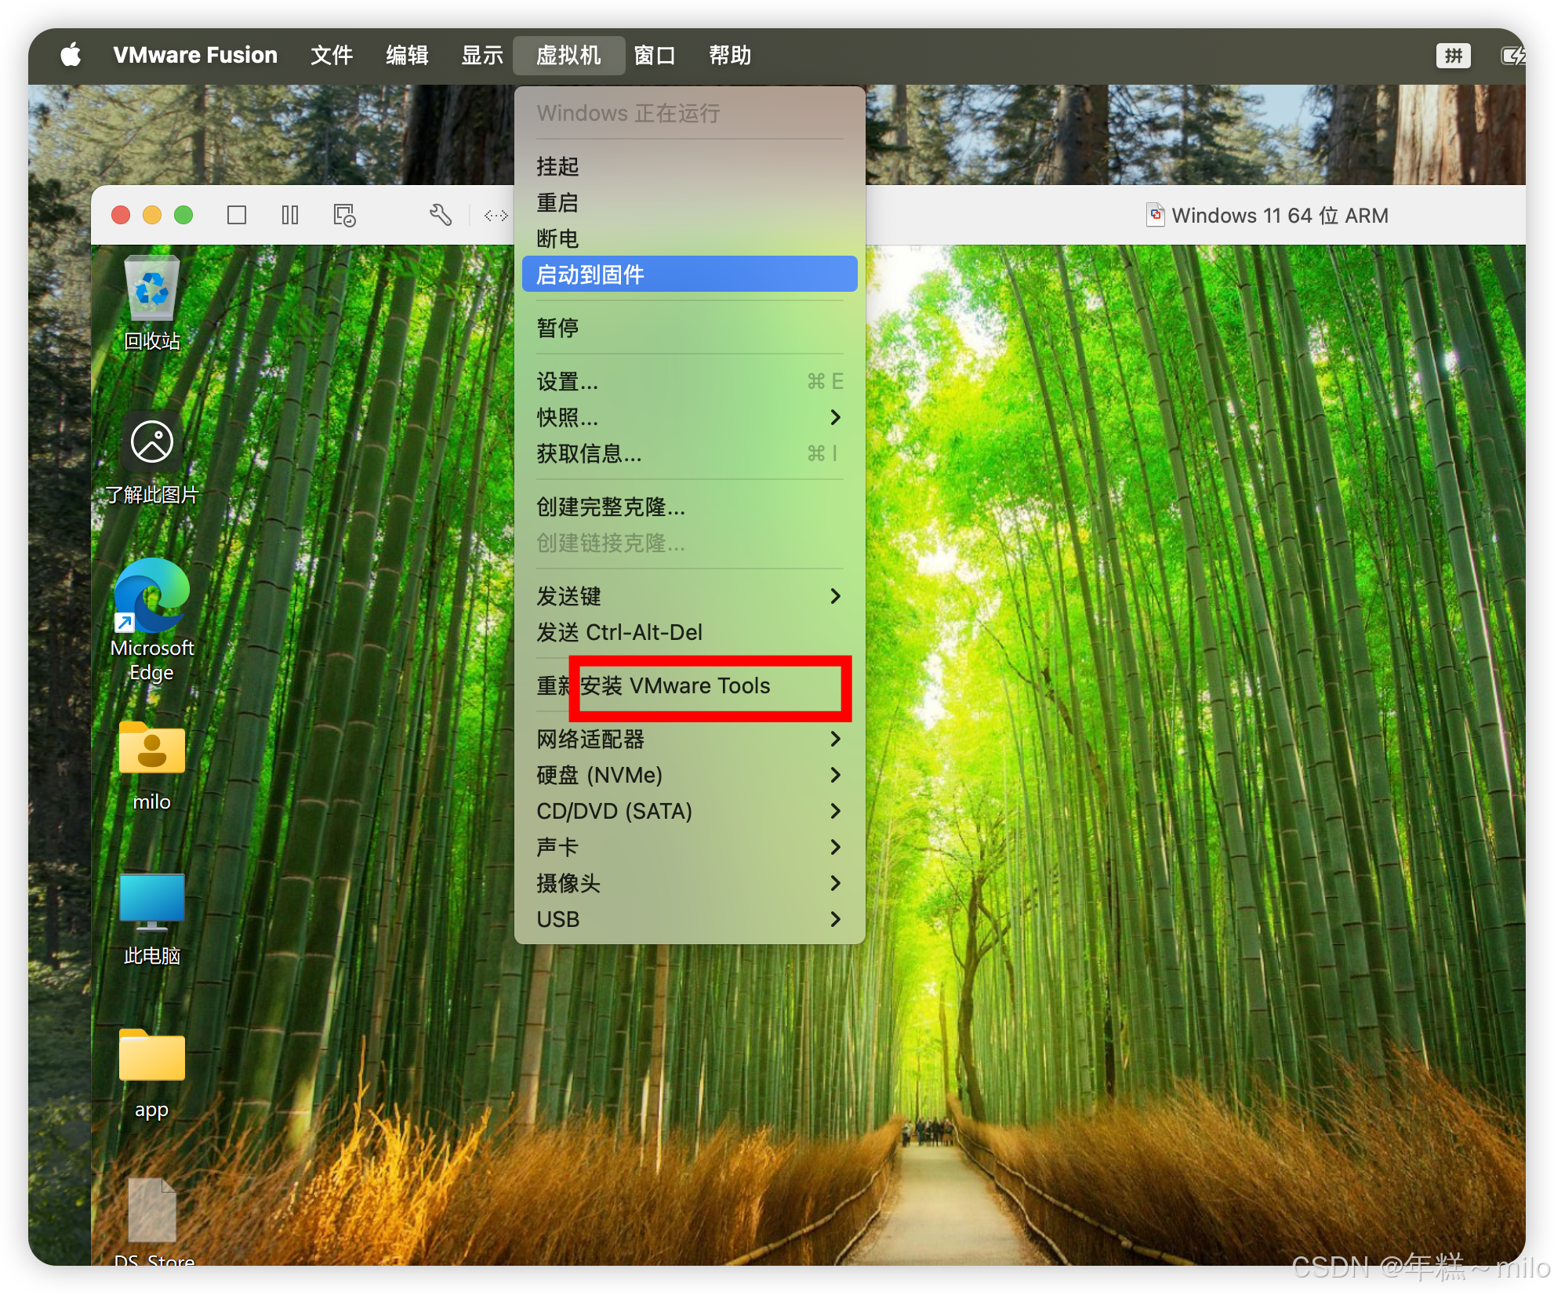This screenshot has height=1294, width=1554.
Task: Open the Recycle Bin desktop icon
Action: tap(152, 290)
